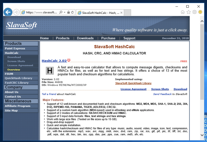Open License Agreement link under description
This screenshot has width=207, height=142.
[x=133, y=89]
